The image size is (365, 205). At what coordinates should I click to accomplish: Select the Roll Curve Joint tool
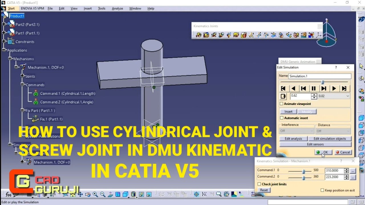pos(266,35)
